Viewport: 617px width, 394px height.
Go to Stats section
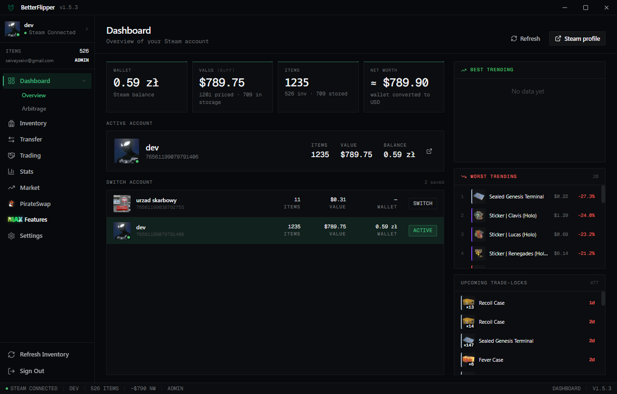(x=47, y=172)
